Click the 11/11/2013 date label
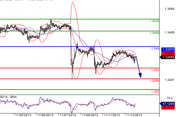Image resolution: width=176 pixels, height=117 pixels. point(112,115)
